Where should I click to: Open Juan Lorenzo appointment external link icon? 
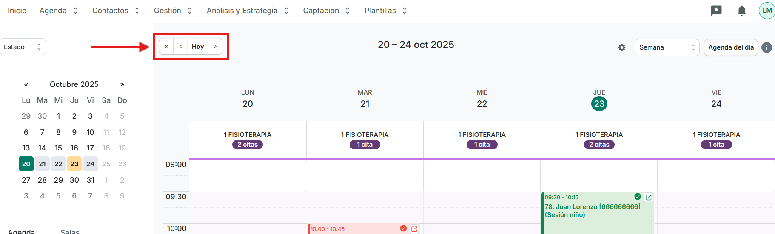click(649, 197)
